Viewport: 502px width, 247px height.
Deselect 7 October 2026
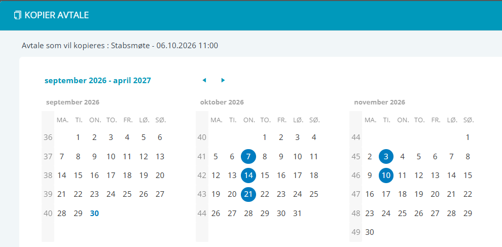248,157
